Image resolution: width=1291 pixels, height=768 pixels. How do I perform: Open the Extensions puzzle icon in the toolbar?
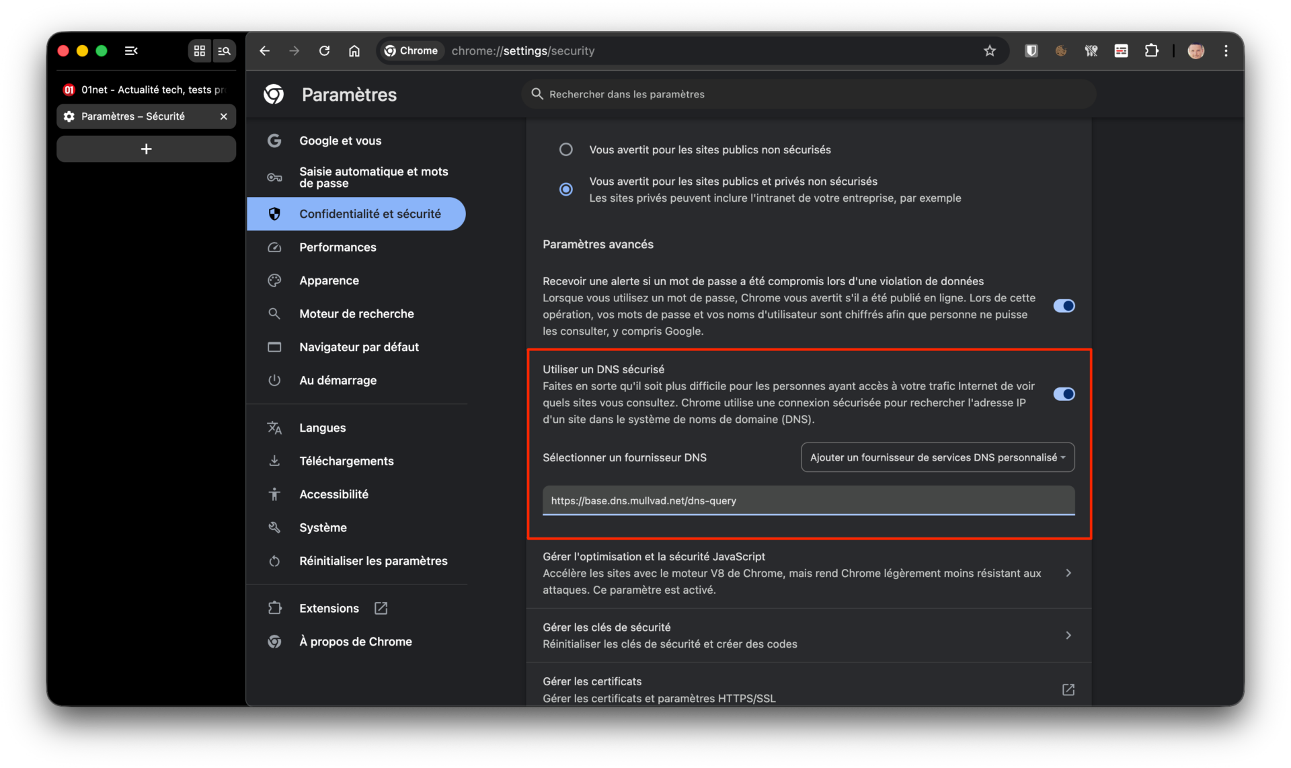pyautogui.click(x=1151, y=51)
